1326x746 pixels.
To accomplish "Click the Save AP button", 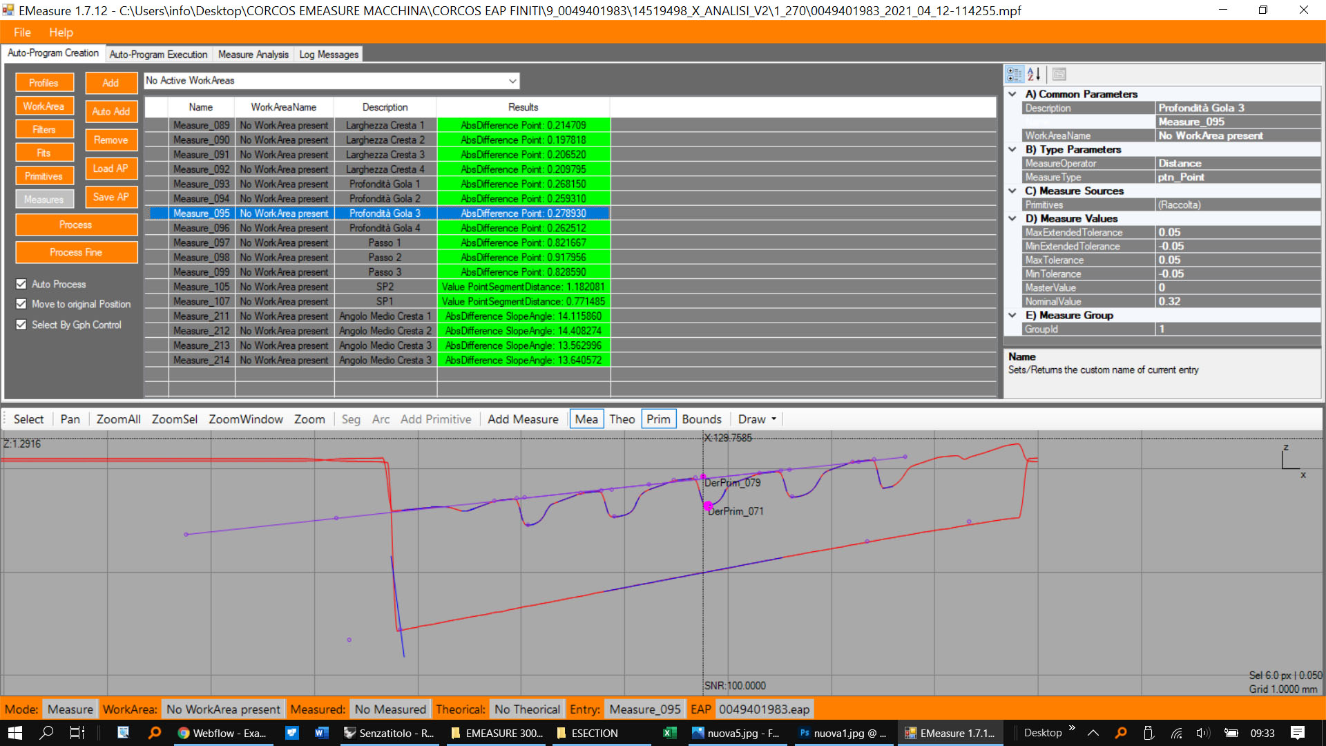I will coord(110,197).
